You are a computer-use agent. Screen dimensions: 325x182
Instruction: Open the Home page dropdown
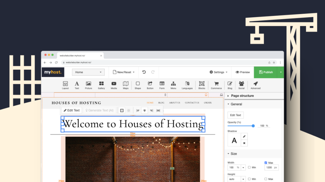tap(88, 72)
